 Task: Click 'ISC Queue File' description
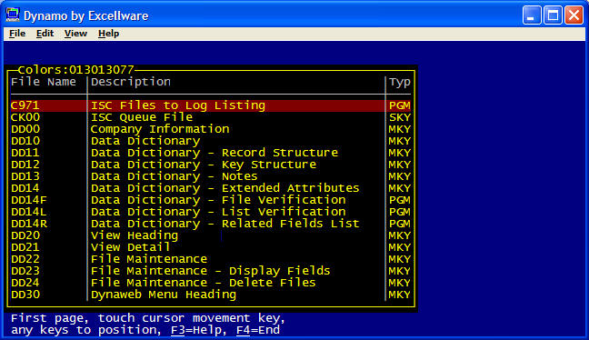click(x=142, y=117)
